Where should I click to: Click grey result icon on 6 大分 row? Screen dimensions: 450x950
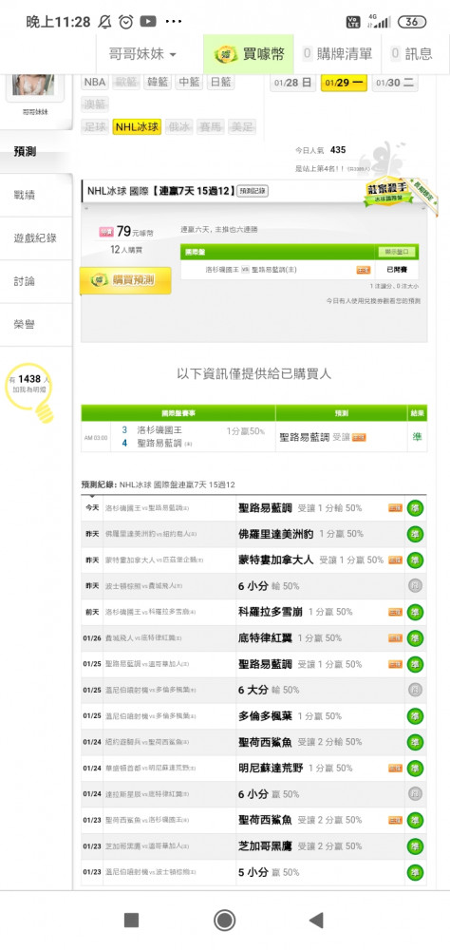[x=416, y=690]
